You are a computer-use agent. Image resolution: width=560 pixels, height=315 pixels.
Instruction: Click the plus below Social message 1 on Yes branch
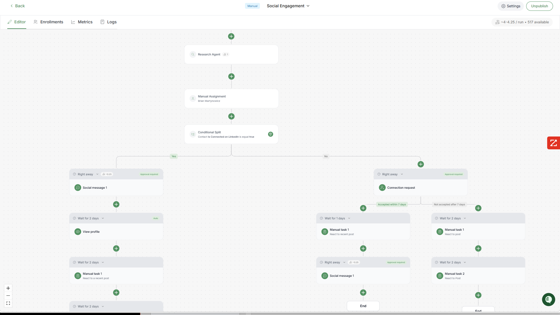(x=116, y=204)
